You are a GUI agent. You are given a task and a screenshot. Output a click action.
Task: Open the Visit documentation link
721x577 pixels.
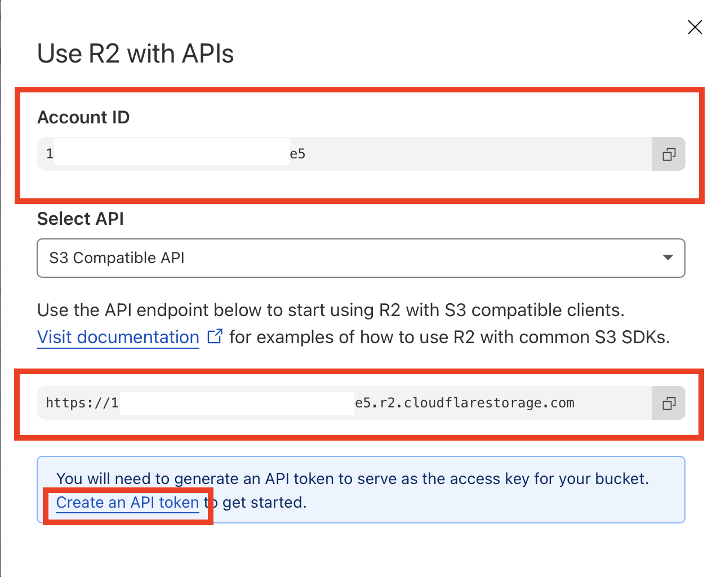coord(118,337)
